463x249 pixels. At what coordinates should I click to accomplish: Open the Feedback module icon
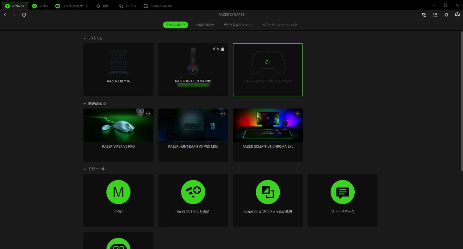coord(342,192)
